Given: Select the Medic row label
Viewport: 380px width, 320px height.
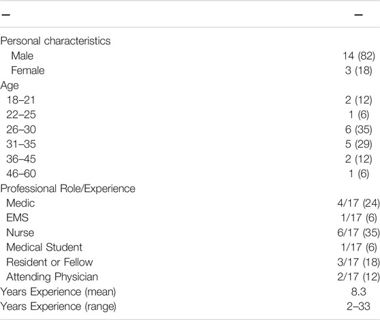Looking at the screenshot, I should click(20, 203).
